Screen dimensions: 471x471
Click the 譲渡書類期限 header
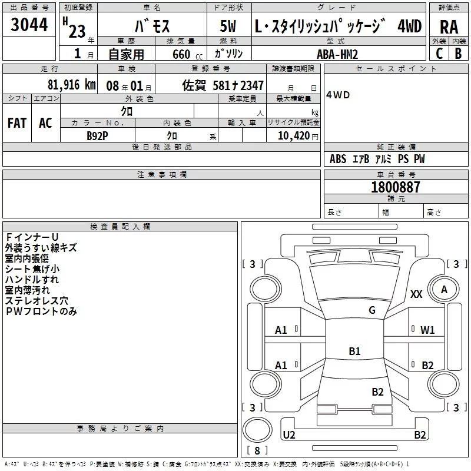click(x=293, y=69)
